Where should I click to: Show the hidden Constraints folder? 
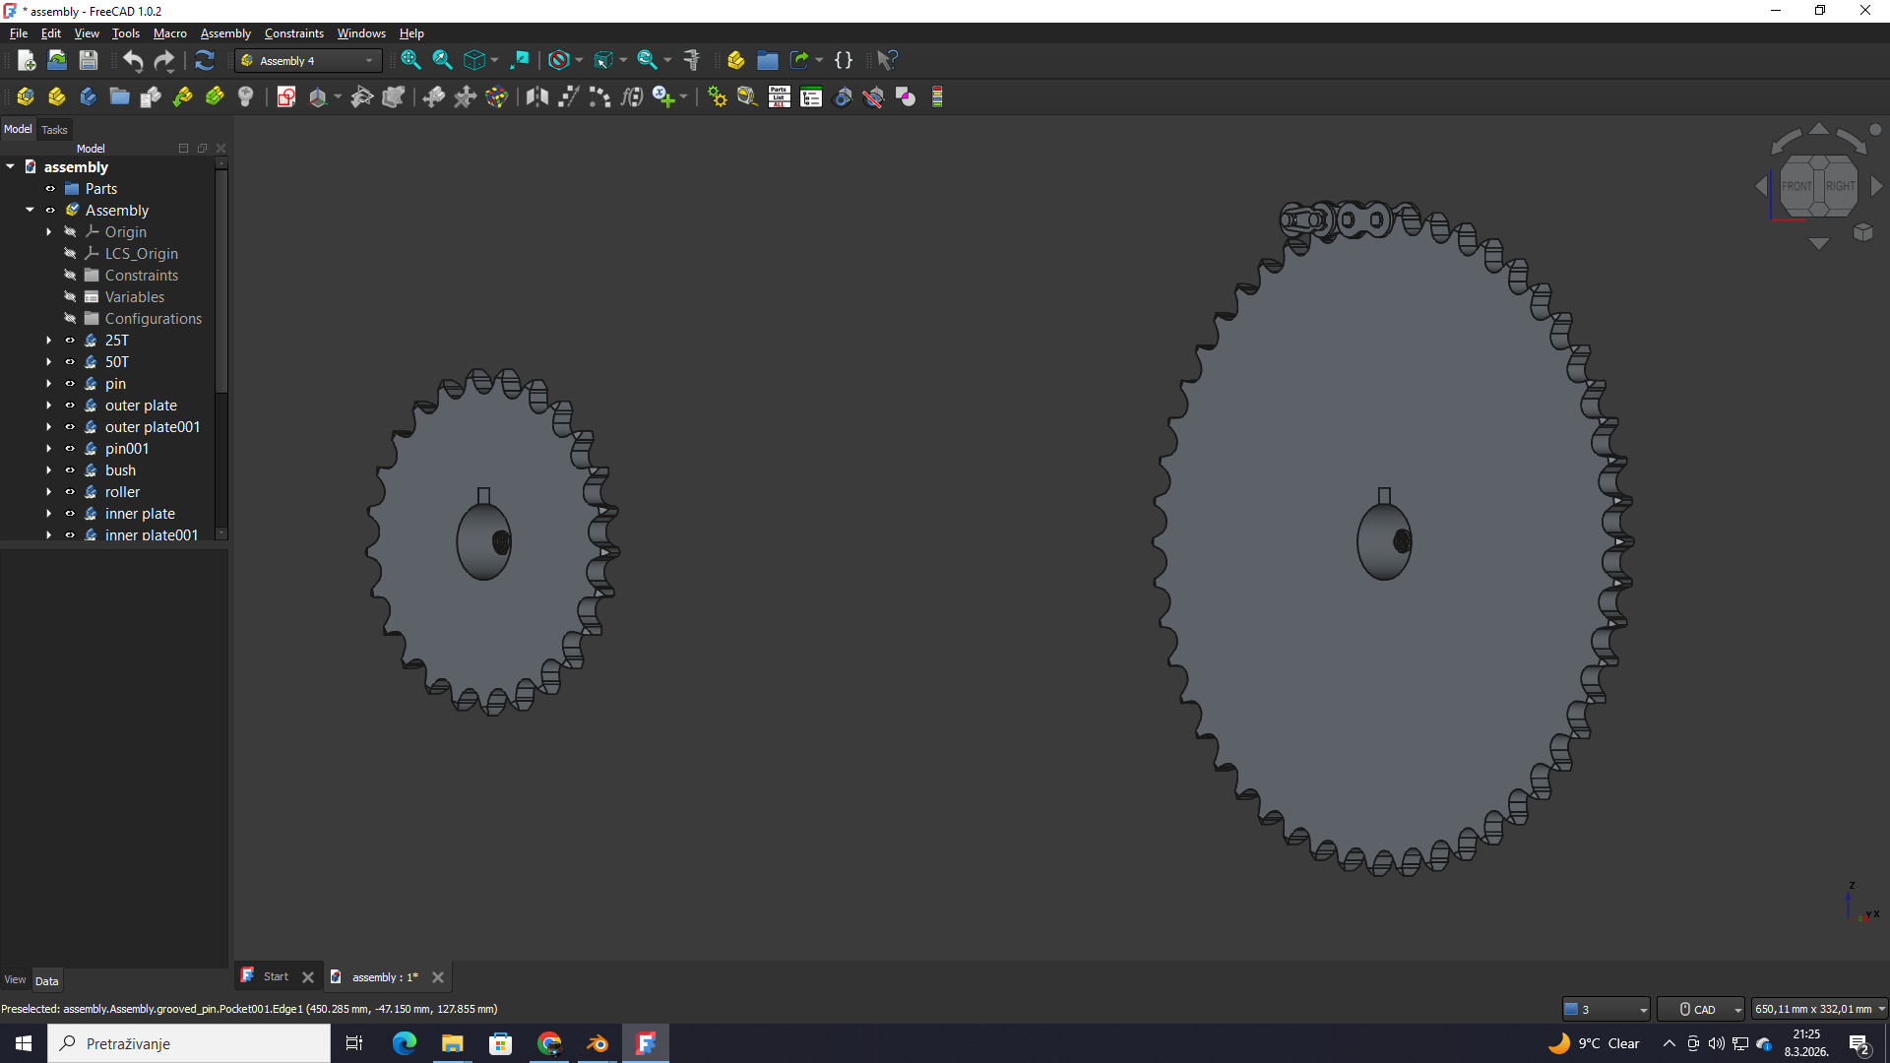click(70, 276)
